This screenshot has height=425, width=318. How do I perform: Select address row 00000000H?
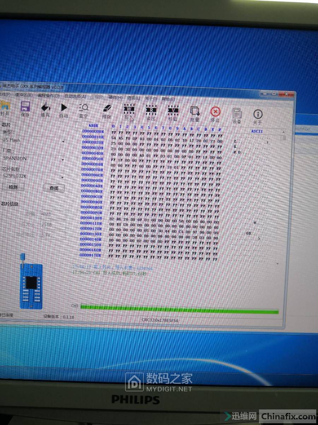click(93, 131)
